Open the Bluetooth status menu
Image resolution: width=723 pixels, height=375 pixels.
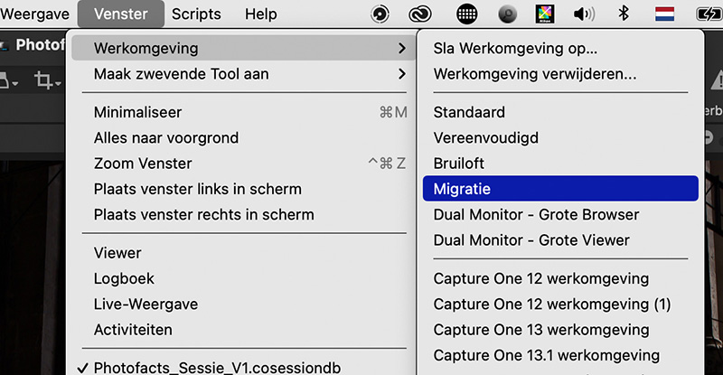624,14
